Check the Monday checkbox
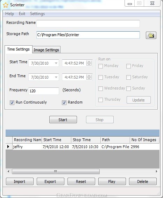The image size is (163, 198). (x=100, y=66)
